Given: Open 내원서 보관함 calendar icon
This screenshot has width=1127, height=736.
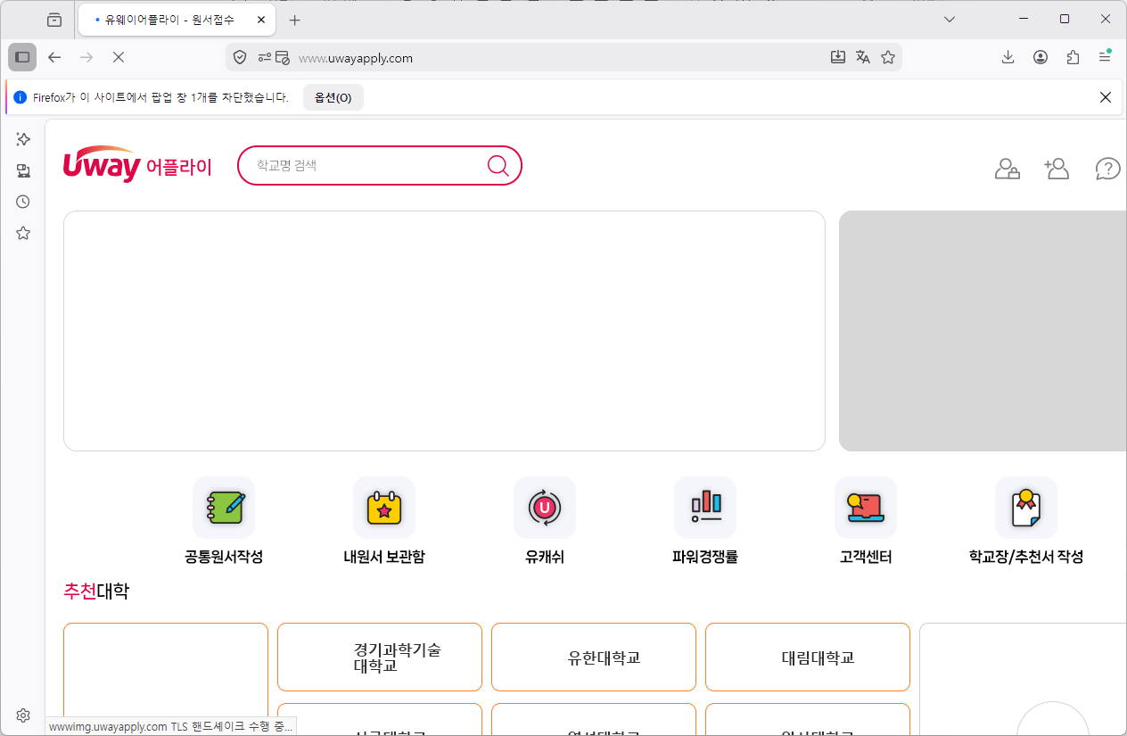Looking at the screenshot, I should (x=384, y=508).
